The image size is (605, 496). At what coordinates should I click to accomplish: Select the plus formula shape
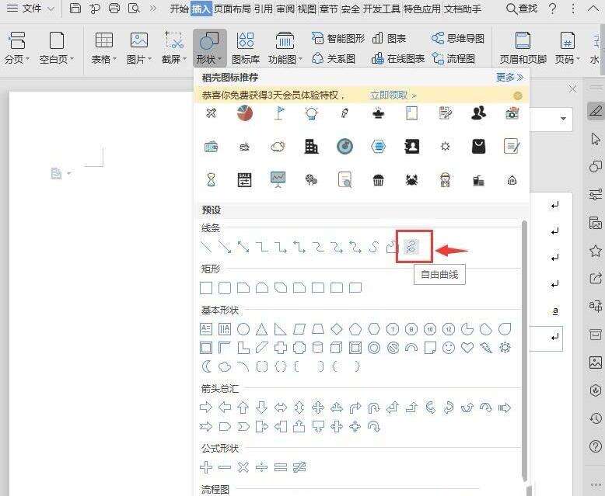206,467
